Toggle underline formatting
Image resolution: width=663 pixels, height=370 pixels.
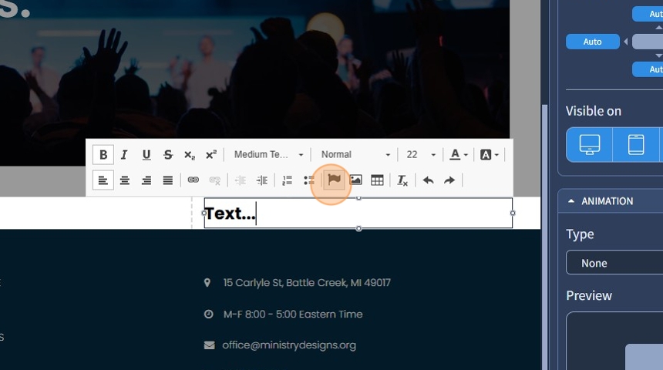(x=146, y=155)
